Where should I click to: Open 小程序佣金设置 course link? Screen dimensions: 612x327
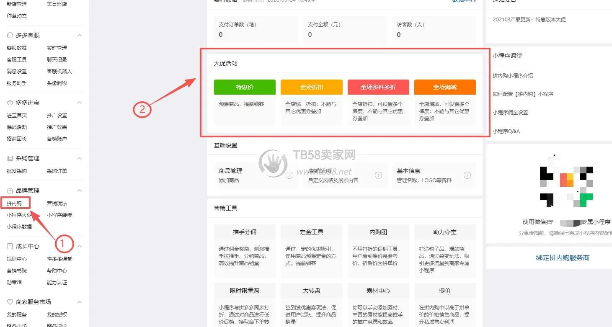point(510,113)
